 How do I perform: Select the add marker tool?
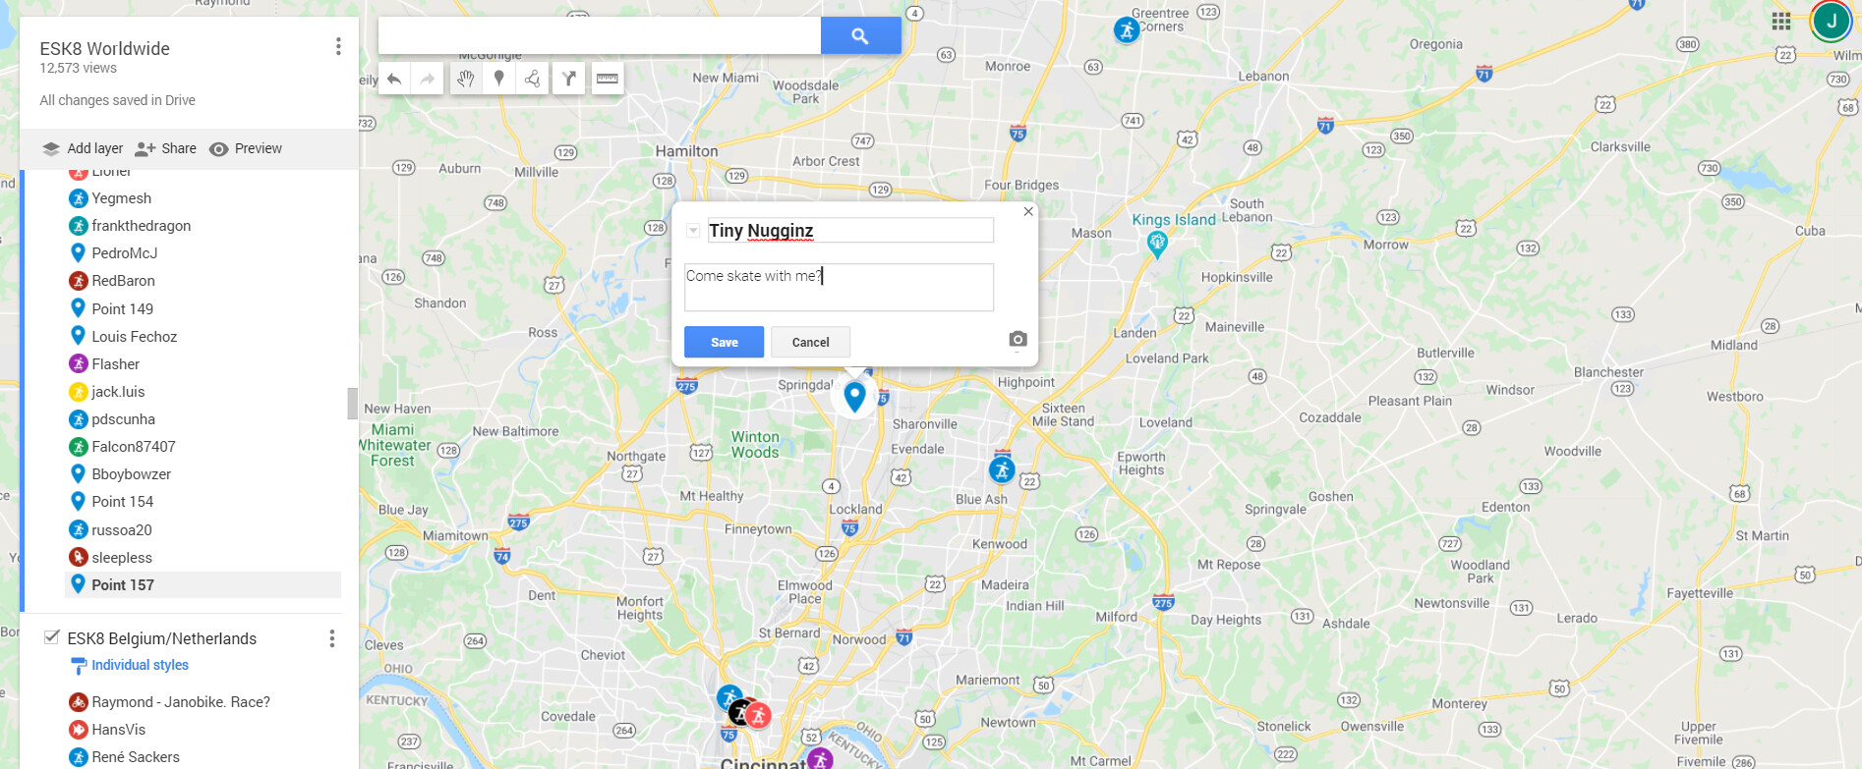pos(499,79)
